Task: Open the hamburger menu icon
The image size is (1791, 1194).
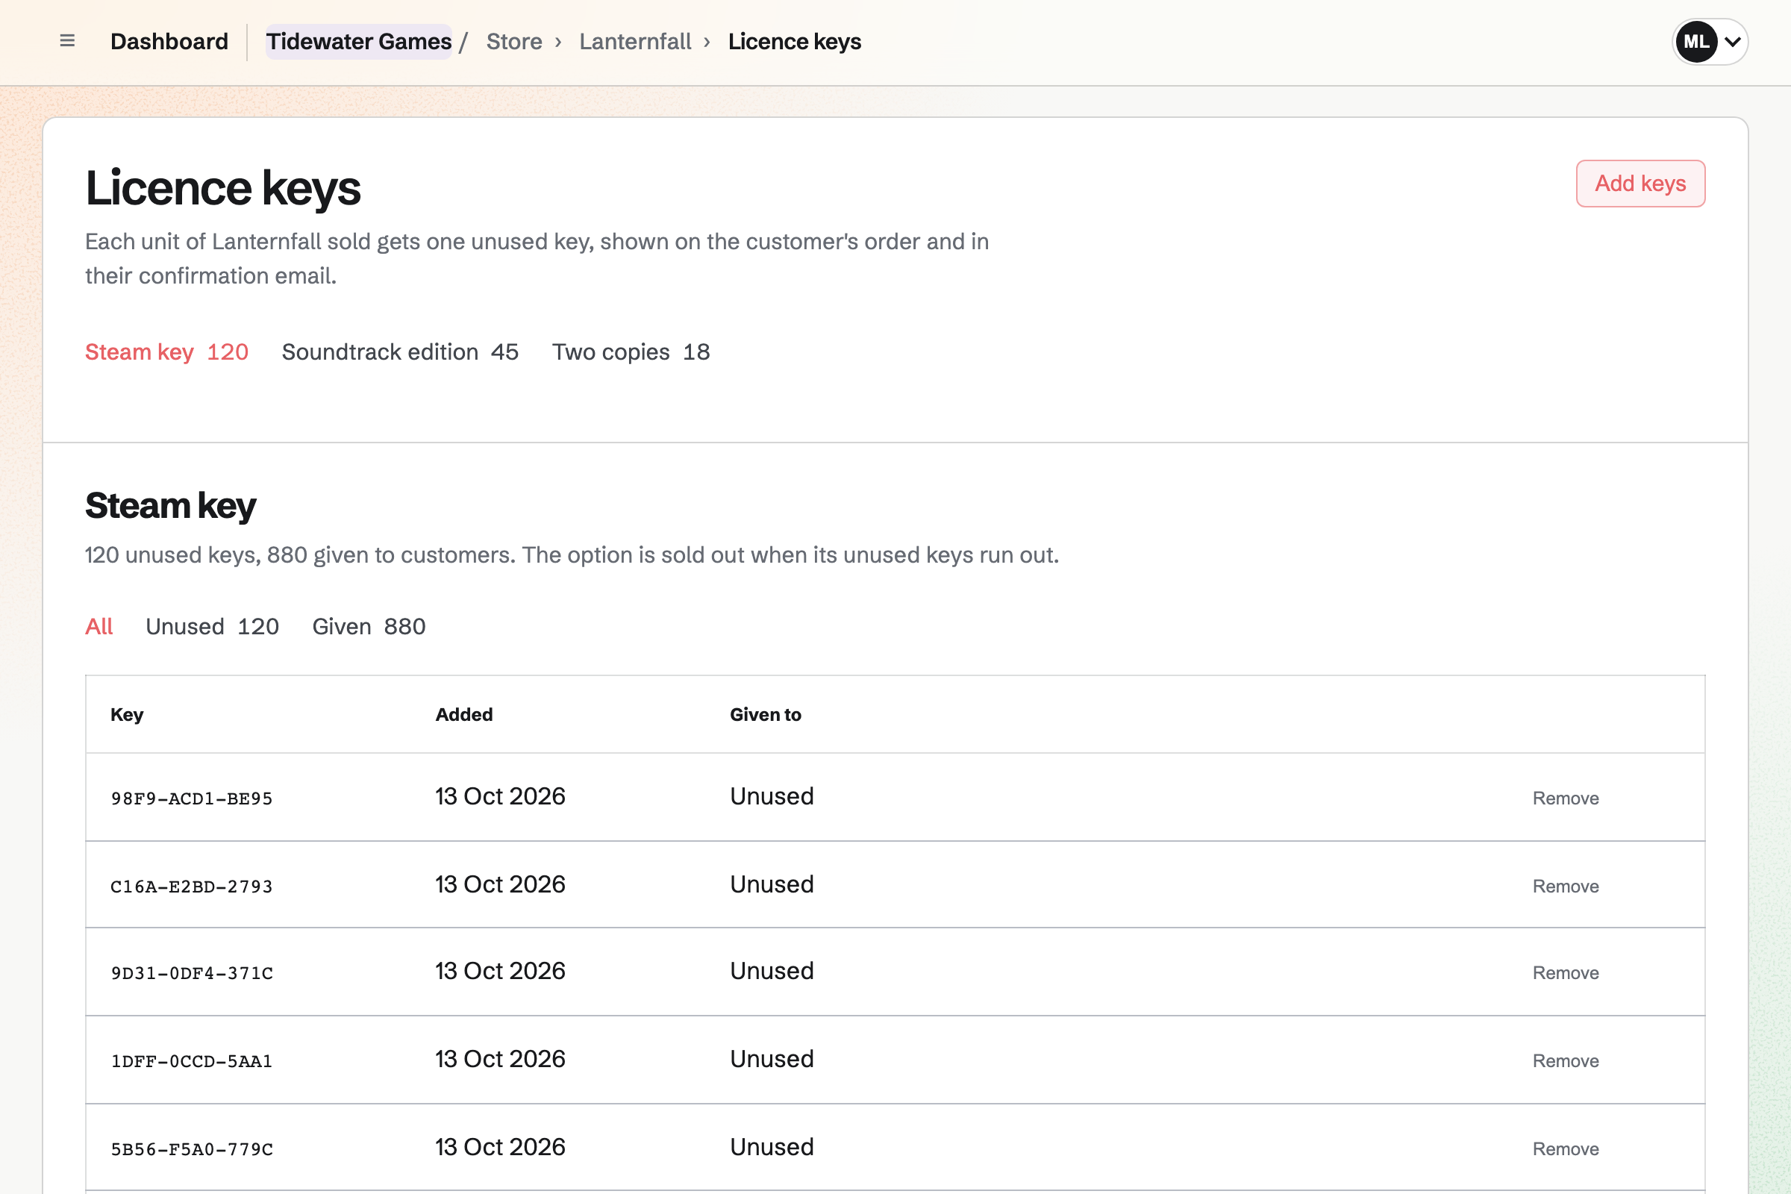Action: point(67,41)
